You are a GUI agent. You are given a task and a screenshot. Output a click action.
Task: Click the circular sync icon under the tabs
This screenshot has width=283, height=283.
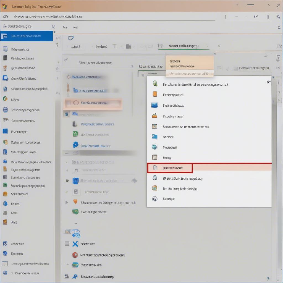tap(71, 38)
